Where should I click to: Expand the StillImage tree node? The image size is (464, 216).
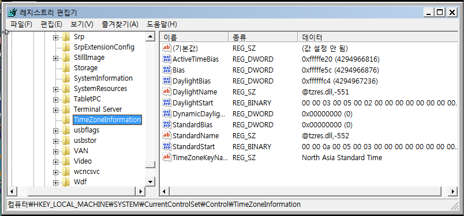click(55, 58)
